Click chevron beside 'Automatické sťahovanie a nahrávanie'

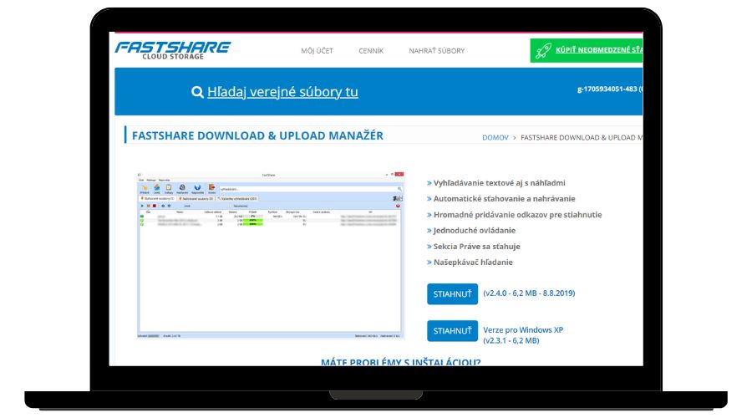429,199
